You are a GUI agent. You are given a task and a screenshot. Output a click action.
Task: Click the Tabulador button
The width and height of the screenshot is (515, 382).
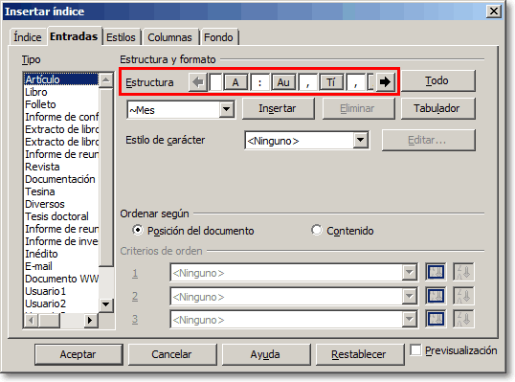click(437, 108)
